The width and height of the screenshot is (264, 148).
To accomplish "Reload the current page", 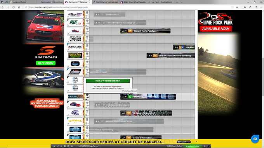I will coord(14,7).
